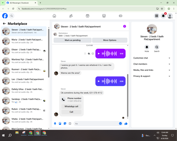Open the Maria conversation in the list
Image resolution: width=177 pixels, height=141 pixels.
(x=24, y=41)
